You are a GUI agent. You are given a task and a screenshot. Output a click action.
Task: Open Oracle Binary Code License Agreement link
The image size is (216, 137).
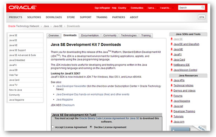(109, 118)
